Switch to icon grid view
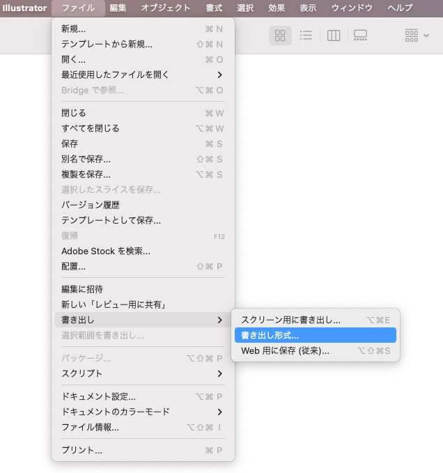The width and height of the screenshot is (443, 473). [280, 36]
